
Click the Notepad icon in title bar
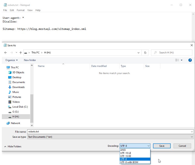(x=5, y=5)
